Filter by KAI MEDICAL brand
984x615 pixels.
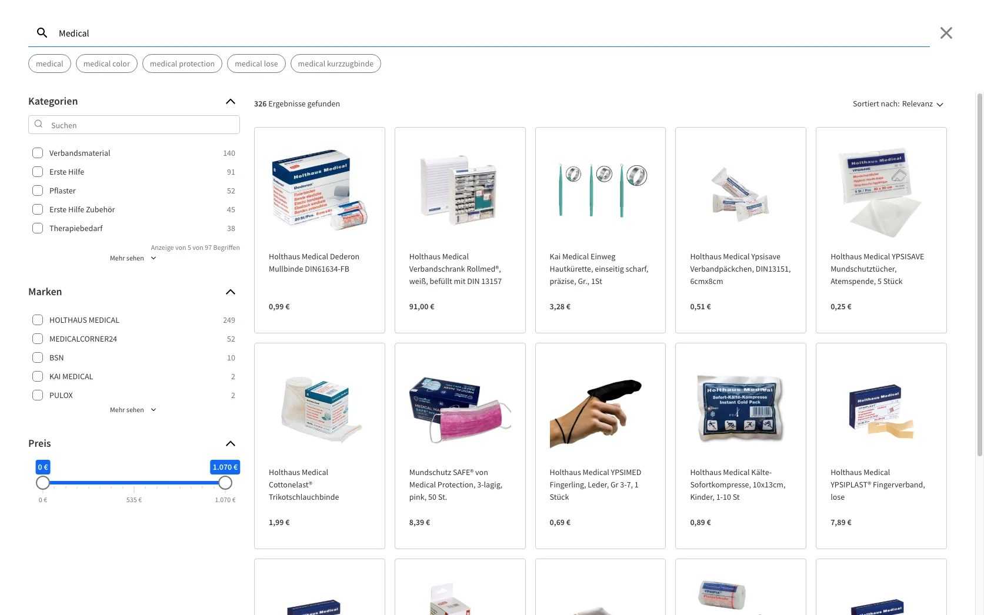tap(38, 376)
